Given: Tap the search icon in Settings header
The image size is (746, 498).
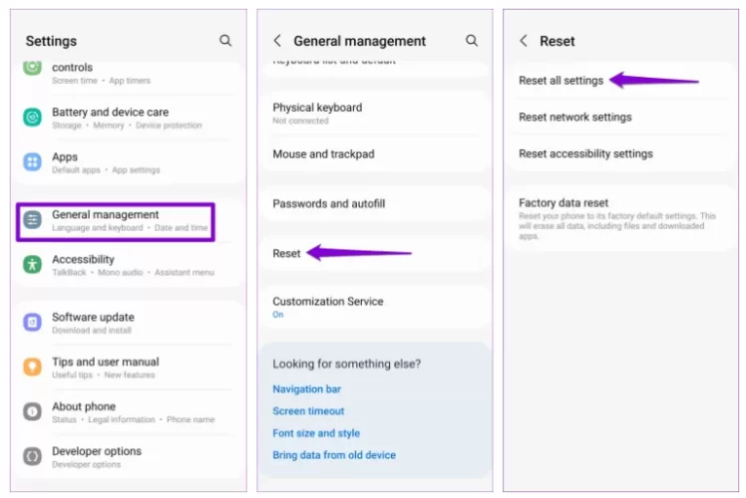Looking at the screenshot, I should (x=225, y=41).
